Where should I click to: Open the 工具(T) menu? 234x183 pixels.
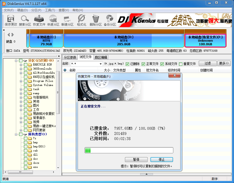[50, 10]
